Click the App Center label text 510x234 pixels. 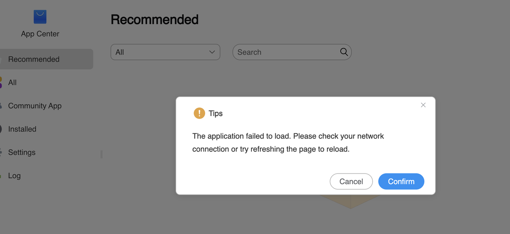point(40,34)
